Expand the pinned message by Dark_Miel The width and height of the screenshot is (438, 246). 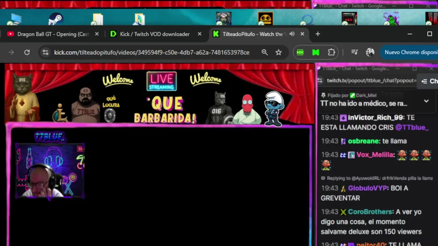(x=426, y=101)
